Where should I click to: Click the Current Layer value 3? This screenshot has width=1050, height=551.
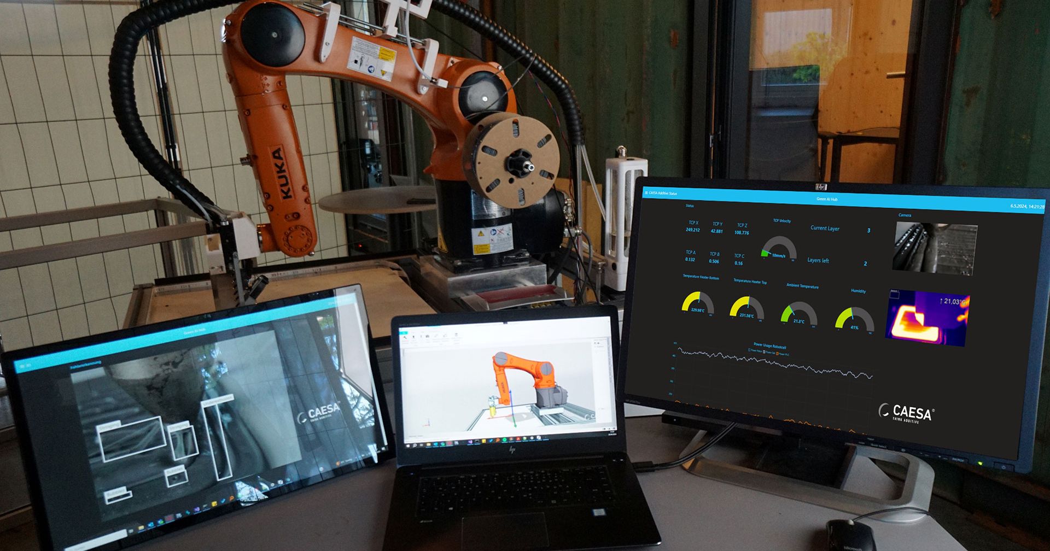[x=868, y=231]
